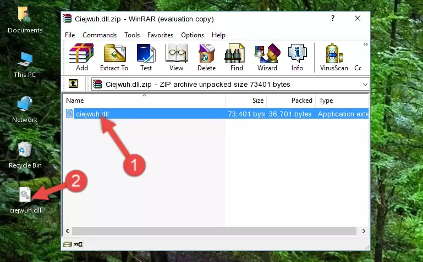Click the Find binoculars icon
This screenshot has height=262, width=423.
237,57
